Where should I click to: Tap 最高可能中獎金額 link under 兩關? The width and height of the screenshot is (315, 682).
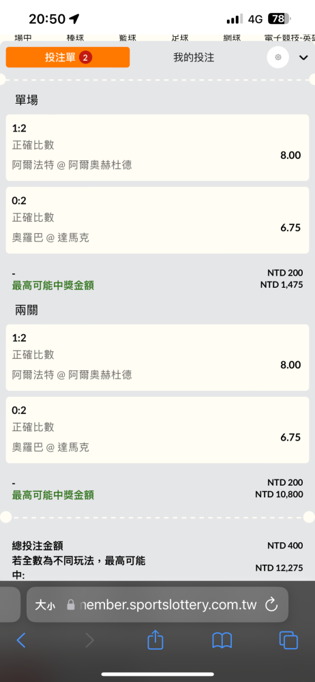coord(53,495)
